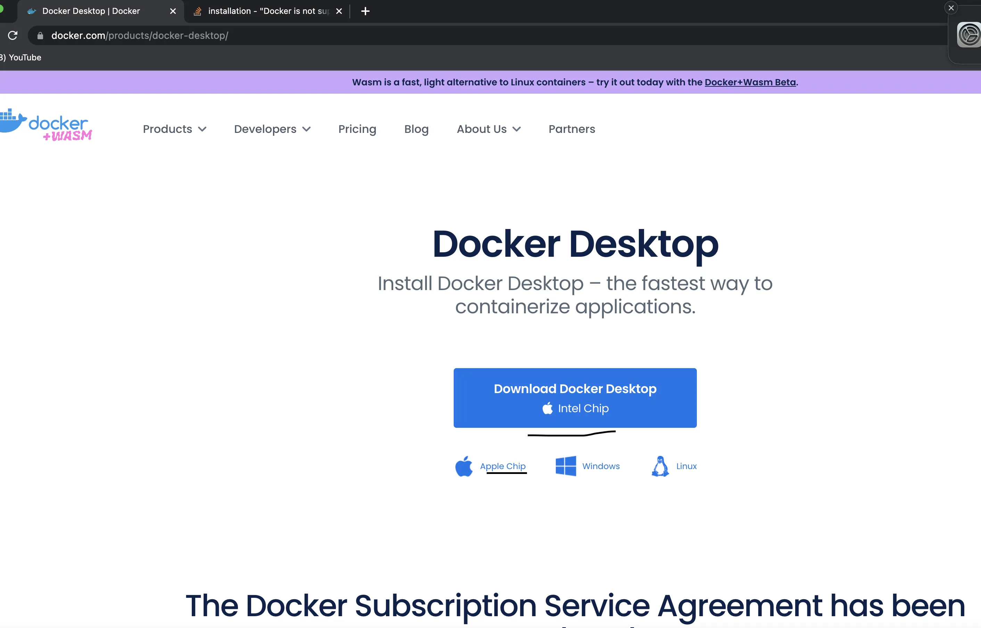Click the Apple logo beside Apple Chip
Screen dimensions: 981x628
pos(464,466)
